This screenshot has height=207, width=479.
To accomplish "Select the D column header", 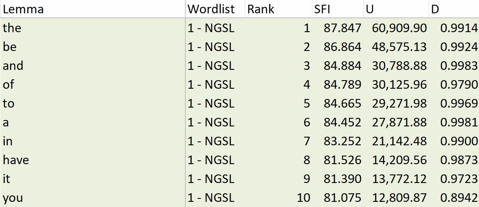I will [435, 9].
